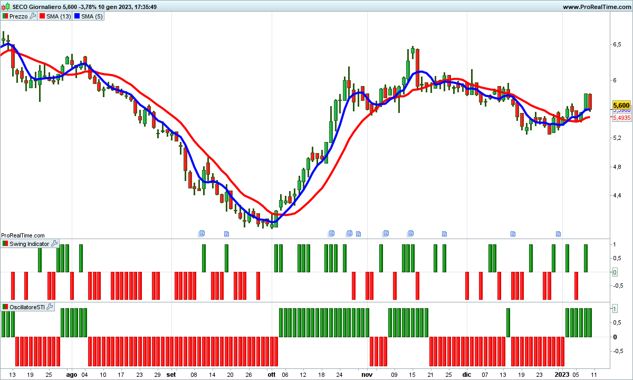This screenshot has height=380, width=633.
Task: Click the 6,5 price axis label
Action: [x=616, y=45]
